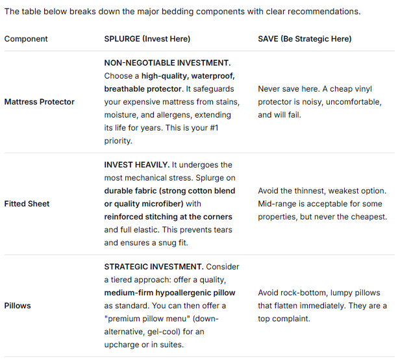Click the "Avoid rock-bottom, lumpy pillows" cell
The height and width of the screenshot is (359, 398).
tap(319, 293)
